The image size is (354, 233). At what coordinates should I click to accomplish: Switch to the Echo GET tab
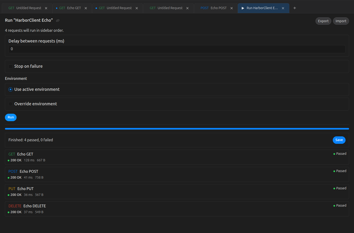(x=72, y=8)
